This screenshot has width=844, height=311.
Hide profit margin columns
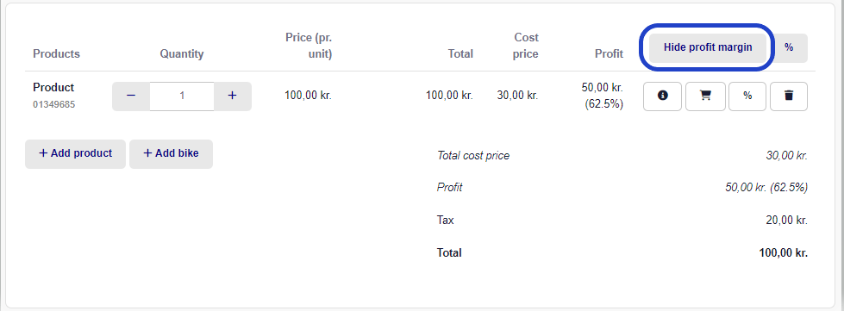[x=707, y=47]
